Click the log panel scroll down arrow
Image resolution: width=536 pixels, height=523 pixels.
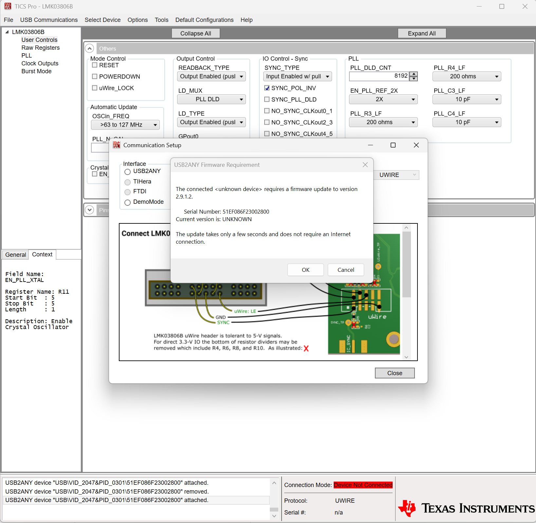[274, 516]
